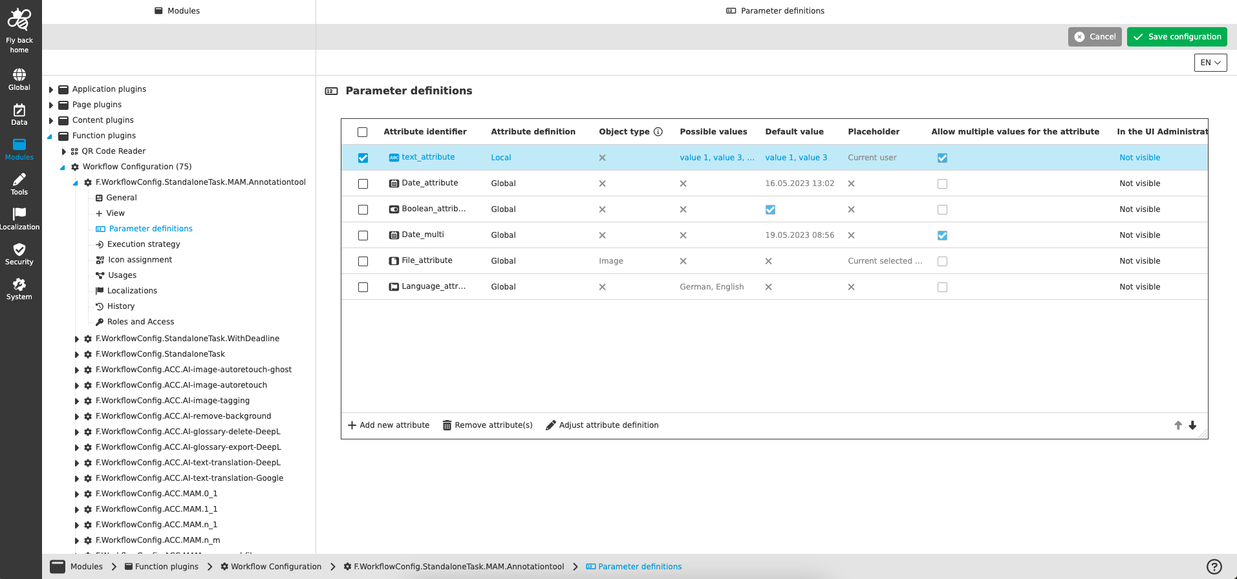This screenshot has height=579, width=1237.
Task: Open Usages in the tree
Action: tap(116, 275)
